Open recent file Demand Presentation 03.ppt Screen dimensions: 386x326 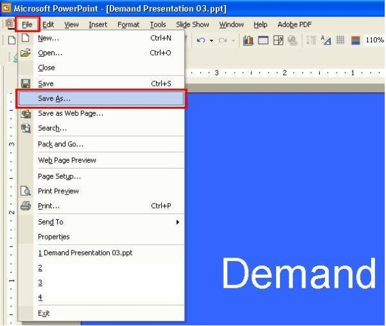tap(101, 253)
